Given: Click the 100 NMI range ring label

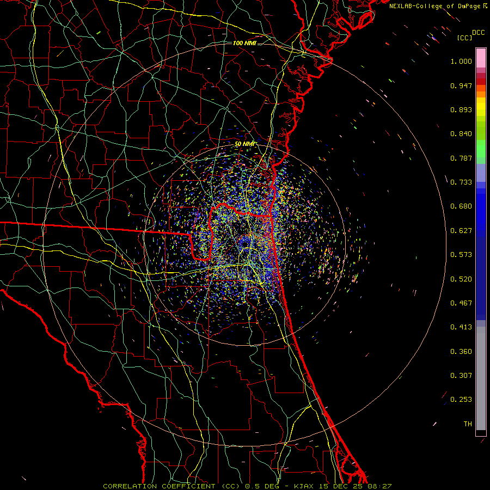Looking at the screenshot, I should click(244, 43).
